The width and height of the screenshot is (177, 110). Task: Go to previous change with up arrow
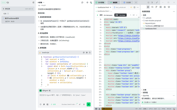click(131, 15)
